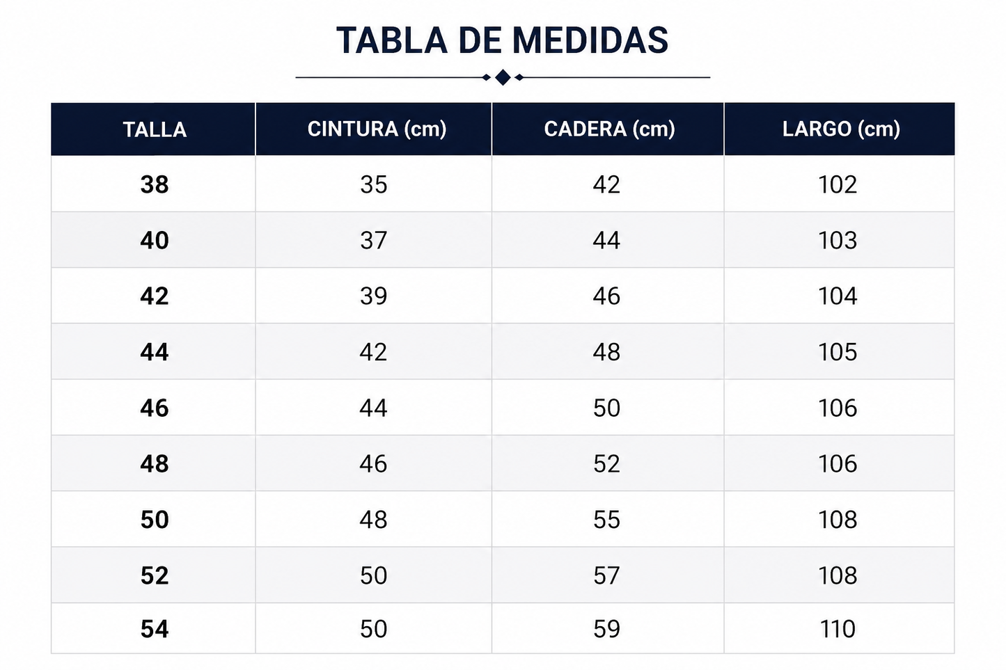Select the CADERA (cm) column header
The image size is (1006, 670).
[609, 129]
